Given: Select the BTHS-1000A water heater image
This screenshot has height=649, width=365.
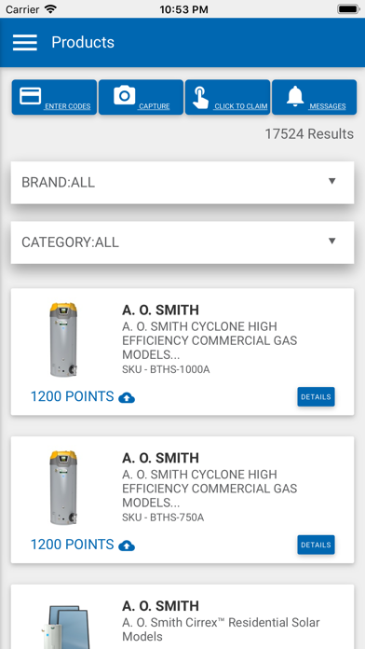Looking at the screenshot, I should (63, 339).
